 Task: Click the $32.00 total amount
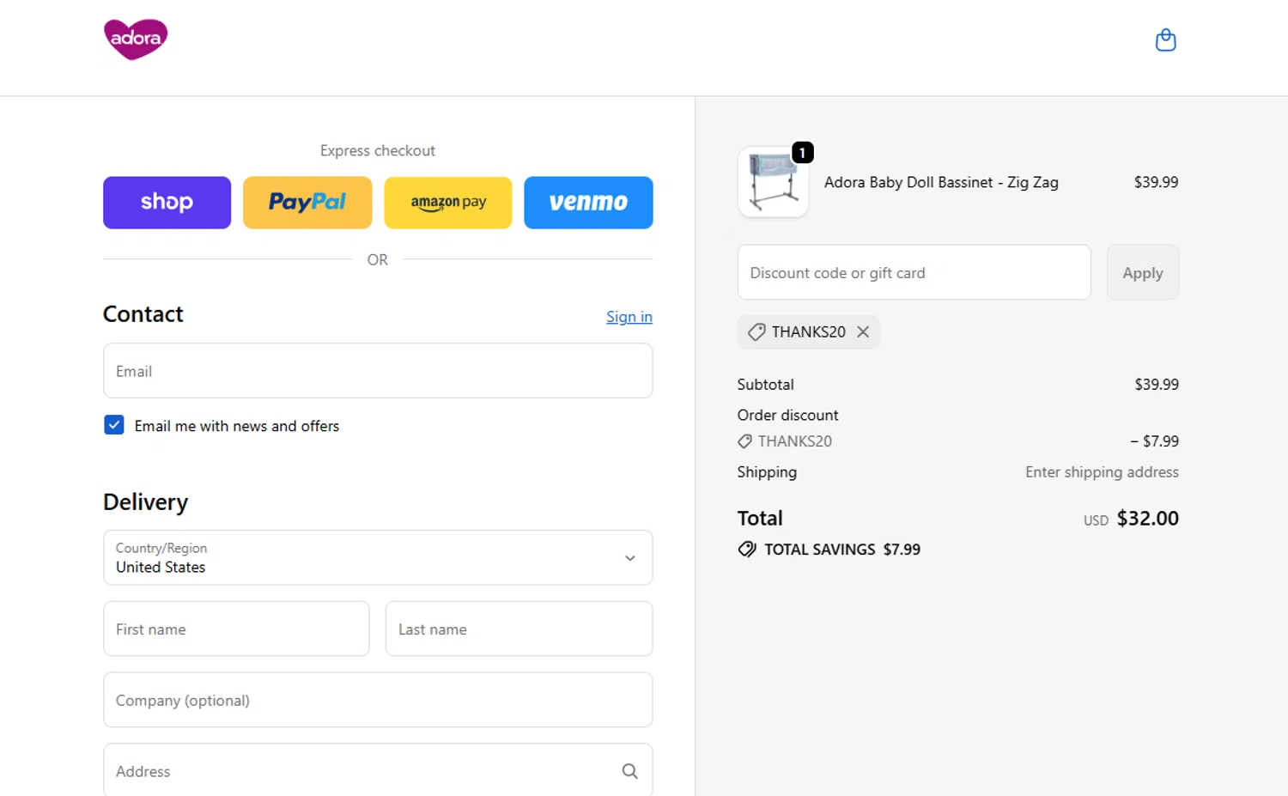[1147, 519]
